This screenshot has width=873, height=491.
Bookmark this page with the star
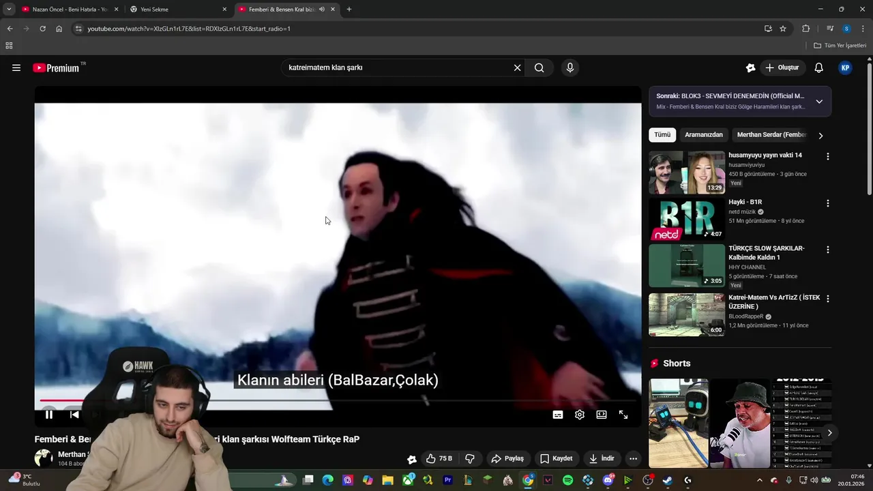(783, 29)
